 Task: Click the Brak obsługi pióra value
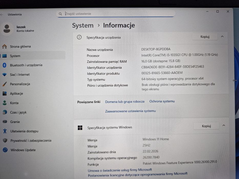[x=178, y=86]
